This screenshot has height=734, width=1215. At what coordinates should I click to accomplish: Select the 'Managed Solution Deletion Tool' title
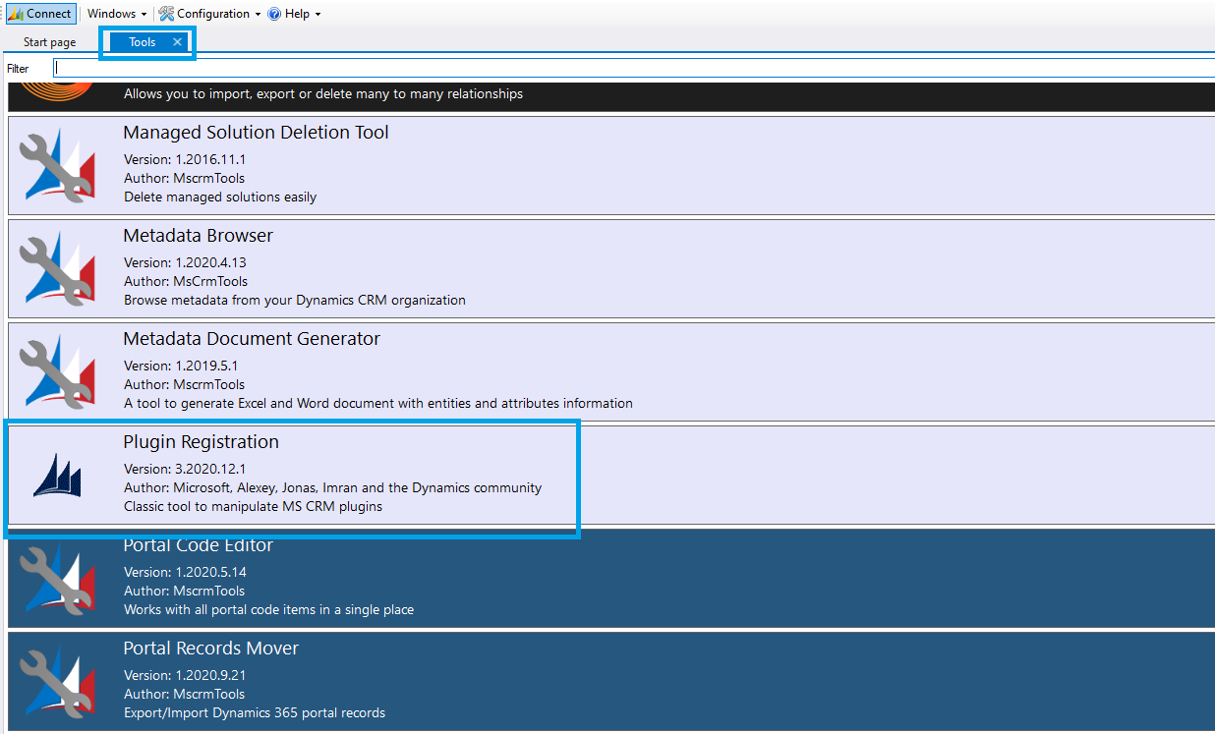point(256,133)
